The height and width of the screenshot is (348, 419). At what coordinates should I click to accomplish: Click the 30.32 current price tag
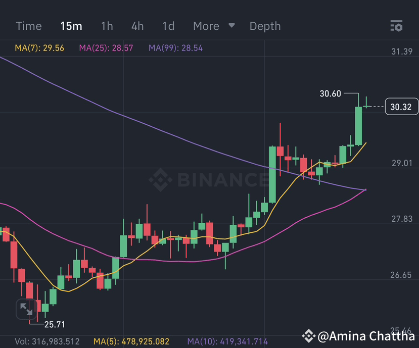click(401, 107)
